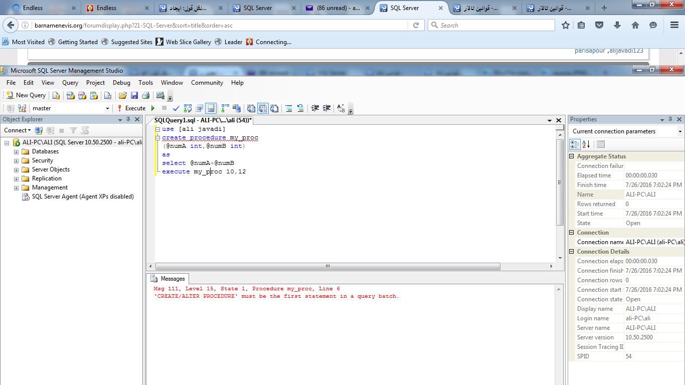Image resolution: width=685 pixels, height=385 pixels.
Task: Click the Print icon in toolbar
Action: pyautogui.click(x=145, y=95)
